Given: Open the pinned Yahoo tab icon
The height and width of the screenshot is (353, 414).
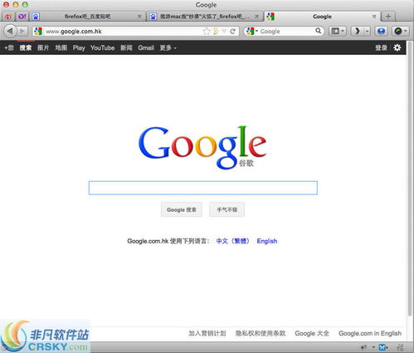Looking at the screenshot, I should tap(22, 17).
